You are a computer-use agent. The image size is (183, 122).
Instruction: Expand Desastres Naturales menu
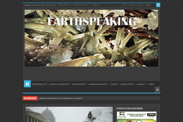99,84
